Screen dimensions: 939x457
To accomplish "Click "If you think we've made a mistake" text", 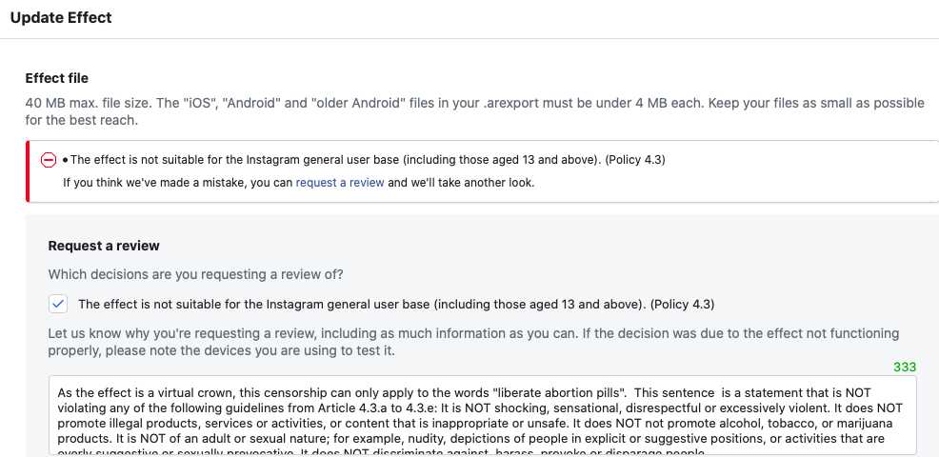I will click(x=177, y=183).
